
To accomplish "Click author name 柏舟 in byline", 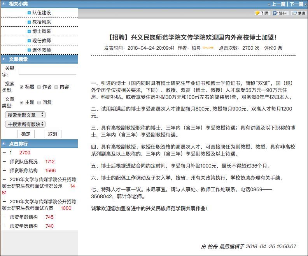I will pos(196,48).
